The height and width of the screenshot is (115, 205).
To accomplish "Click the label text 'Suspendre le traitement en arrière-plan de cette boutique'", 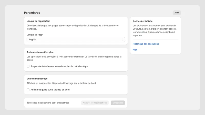I will click(x=59, y=66).
